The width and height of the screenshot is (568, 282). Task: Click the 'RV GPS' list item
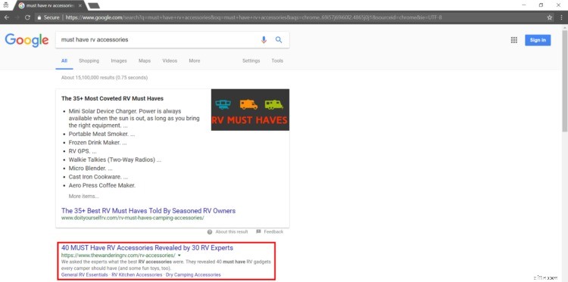coord(83,151)
